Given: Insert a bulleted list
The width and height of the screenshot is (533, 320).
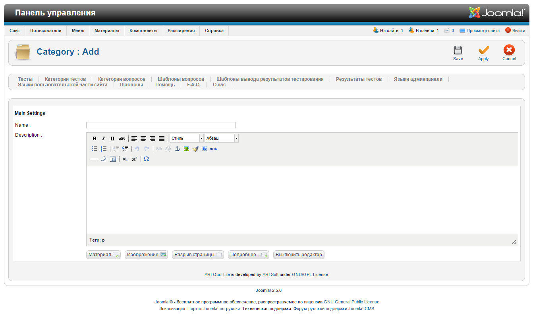Looking at the screenshot, I should [x=95, y=149].
